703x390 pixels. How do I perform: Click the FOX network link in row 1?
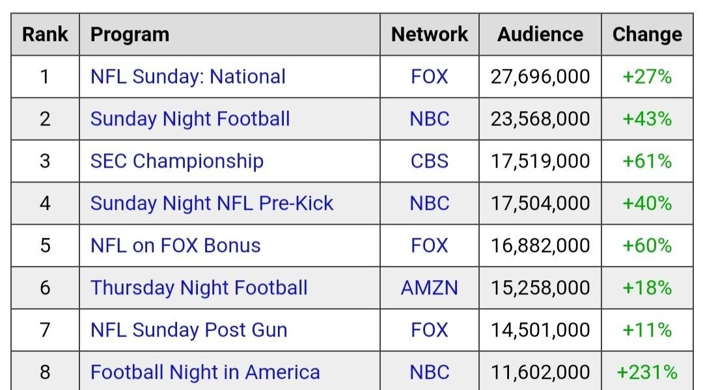point(430,77)
